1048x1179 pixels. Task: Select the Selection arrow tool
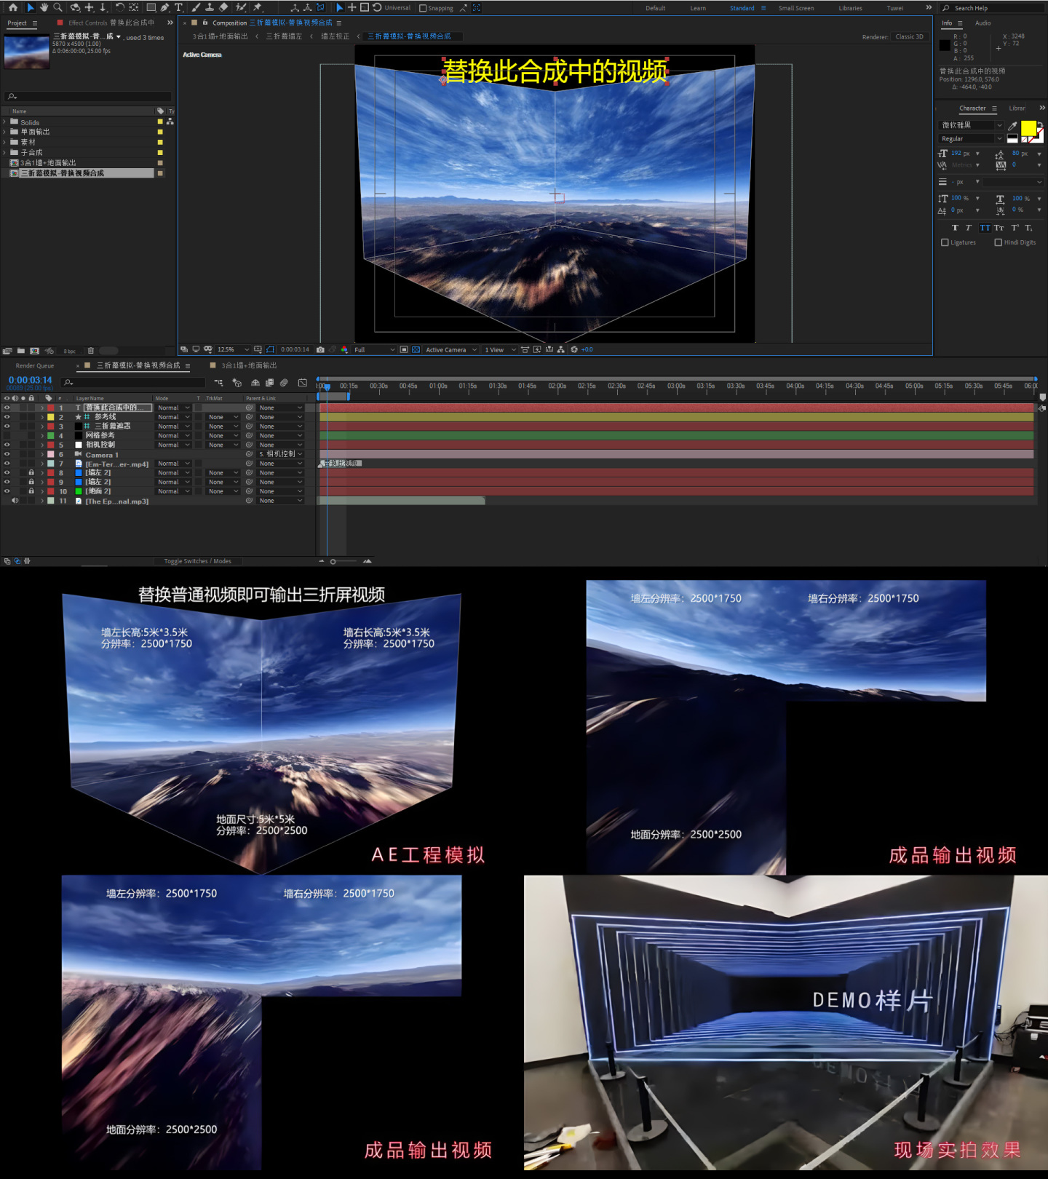[x=30, y=7]
